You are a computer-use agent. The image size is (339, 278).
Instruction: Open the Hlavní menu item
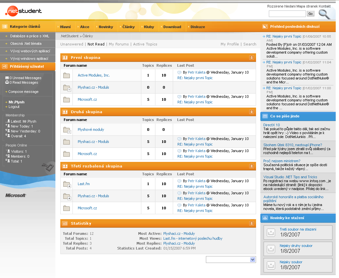point(65,27)
